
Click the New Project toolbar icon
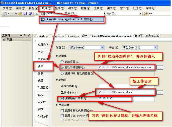(x=4, y=14)
